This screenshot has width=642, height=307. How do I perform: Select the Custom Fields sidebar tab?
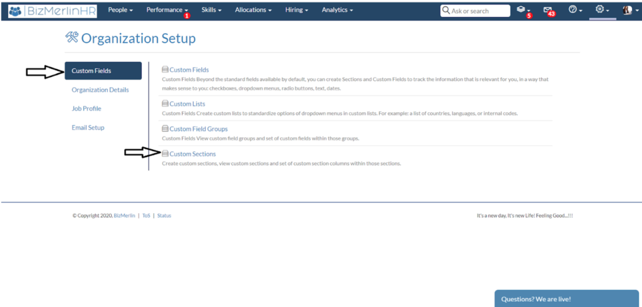tap(103, 71)
